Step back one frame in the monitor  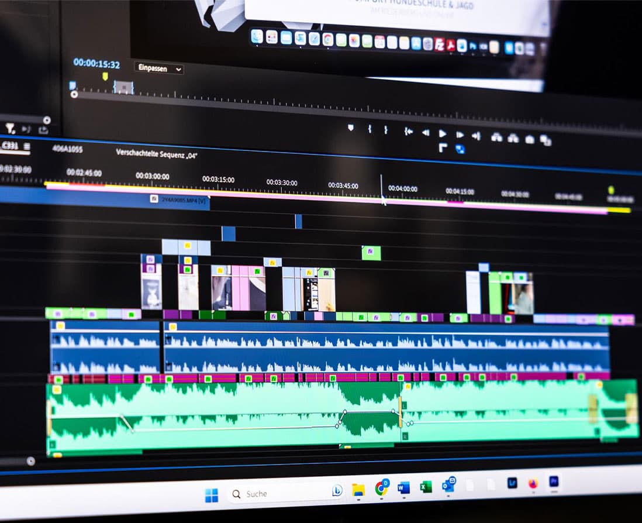426,133
